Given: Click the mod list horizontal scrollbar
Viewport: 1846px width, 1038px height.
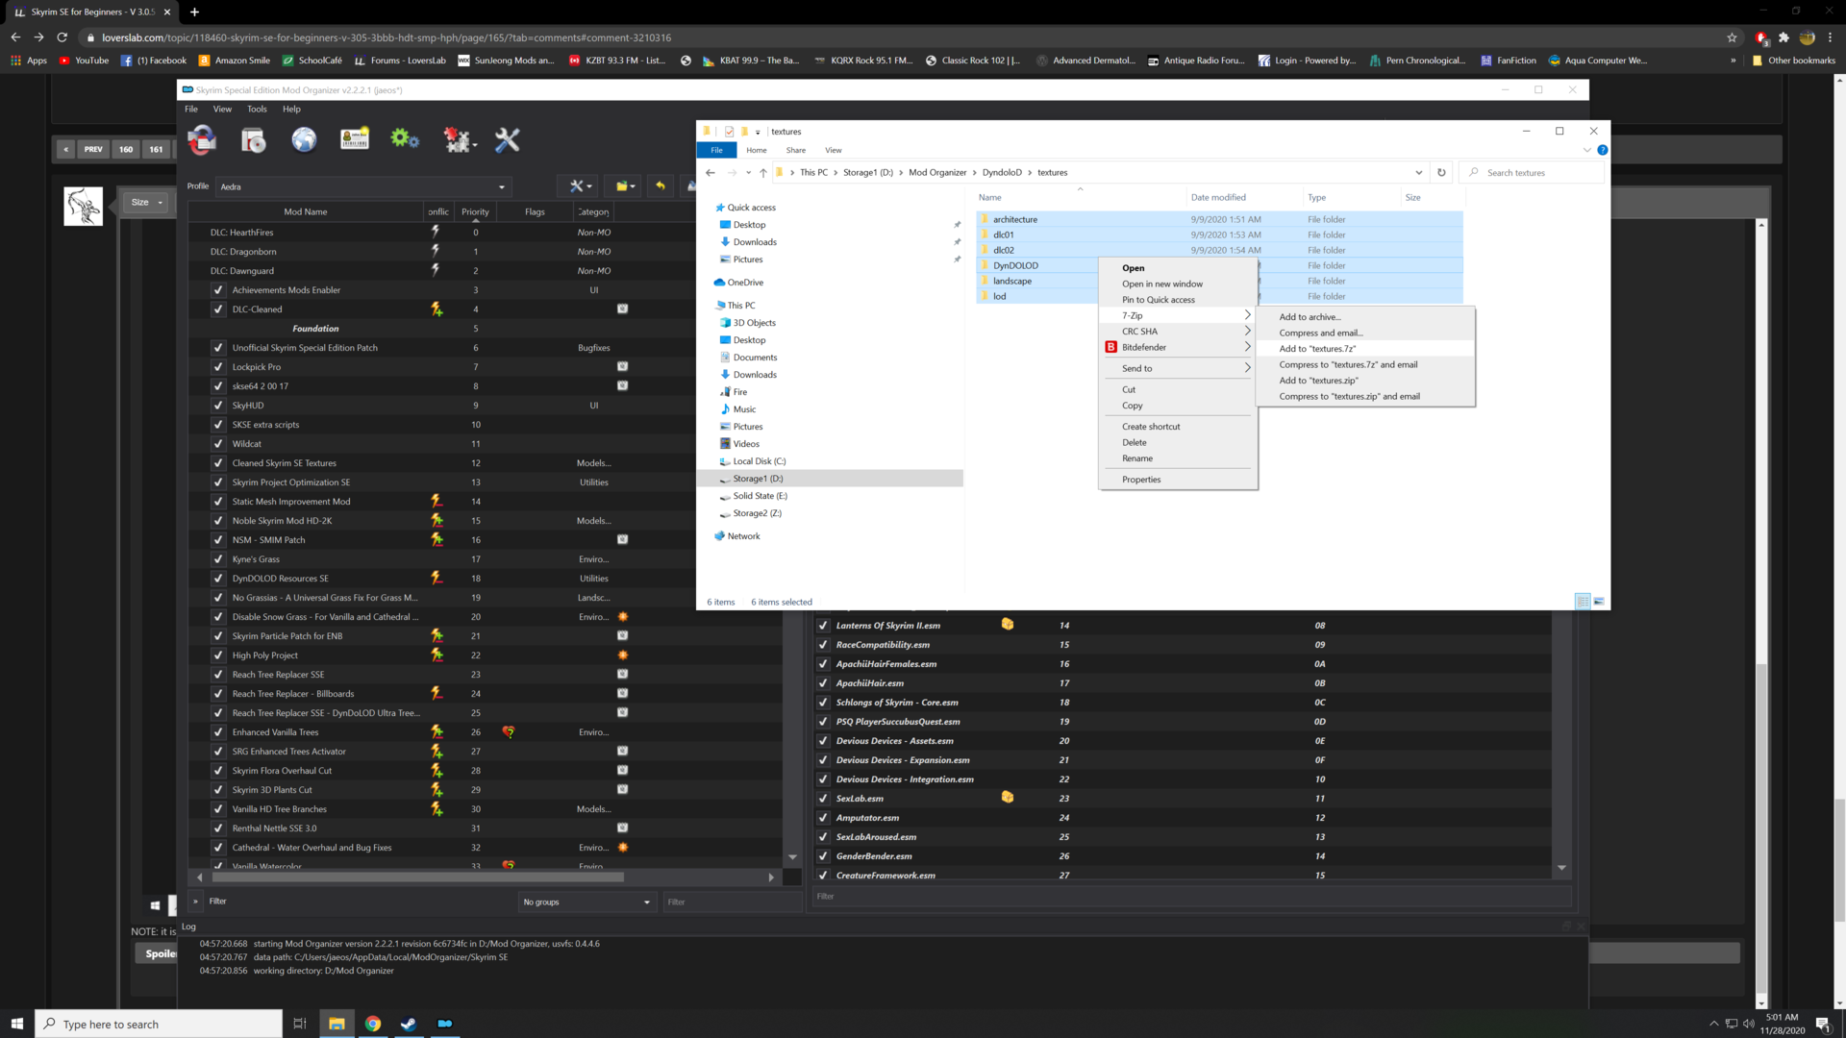Looking at the screenshot, I should [418, 877].
